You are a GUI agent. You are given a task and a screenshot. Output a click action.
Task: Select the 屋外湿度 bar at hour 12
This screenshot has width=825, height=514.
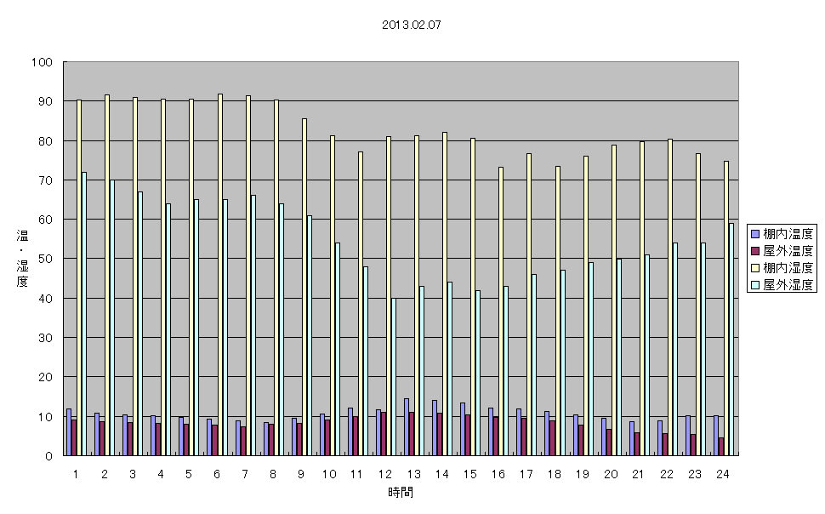394,376
